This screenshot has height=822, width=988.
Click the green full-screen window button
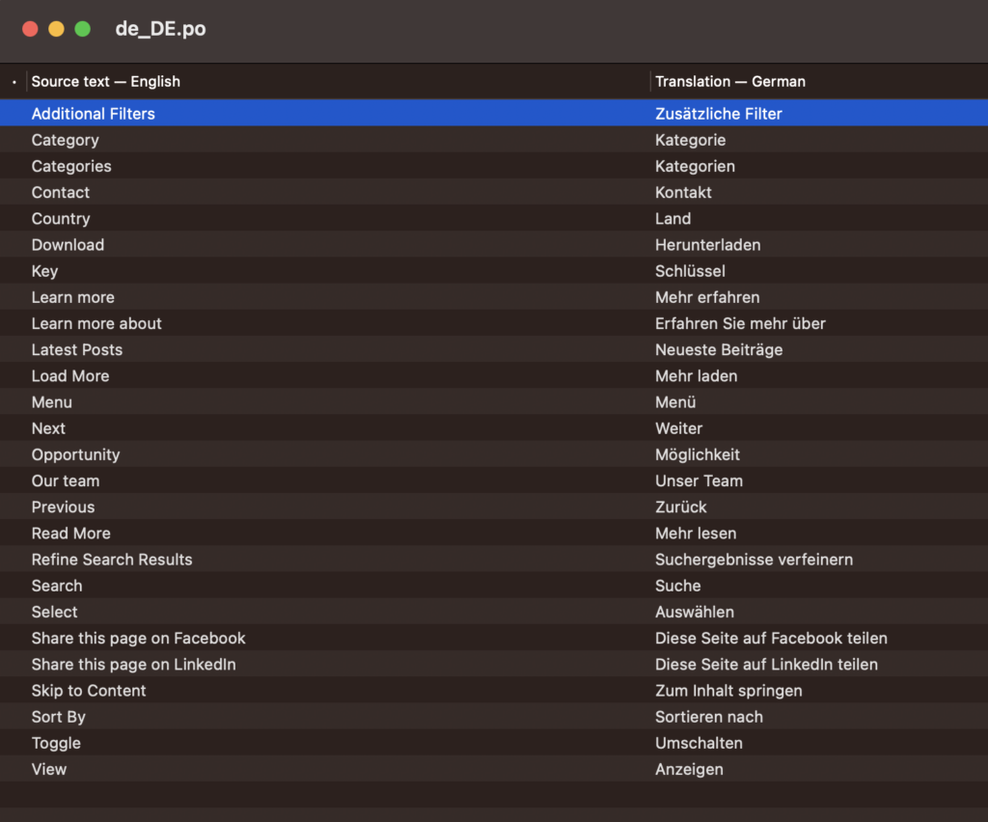[x=83, y=29]
